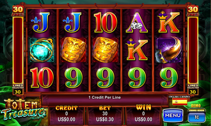Viewport: 211px width, 126px height.
Task: Click the left Lines Selected 30 box
Action: [18, 92]
